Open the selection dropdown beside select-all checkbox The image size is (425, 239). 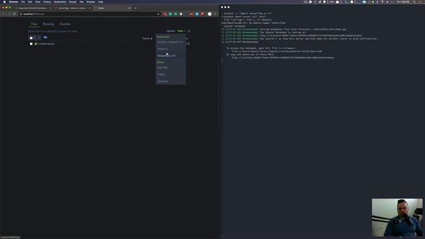pos(39,38)
